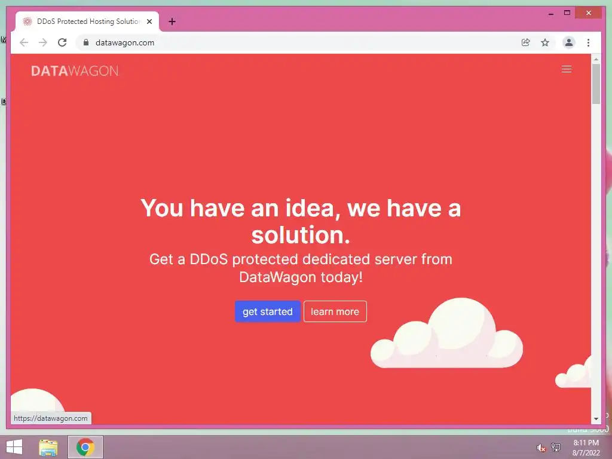This screenshot has height=459, width=612.
Task: Click the page vertical scrollbar thumb
Action: [x=596, y=84]
